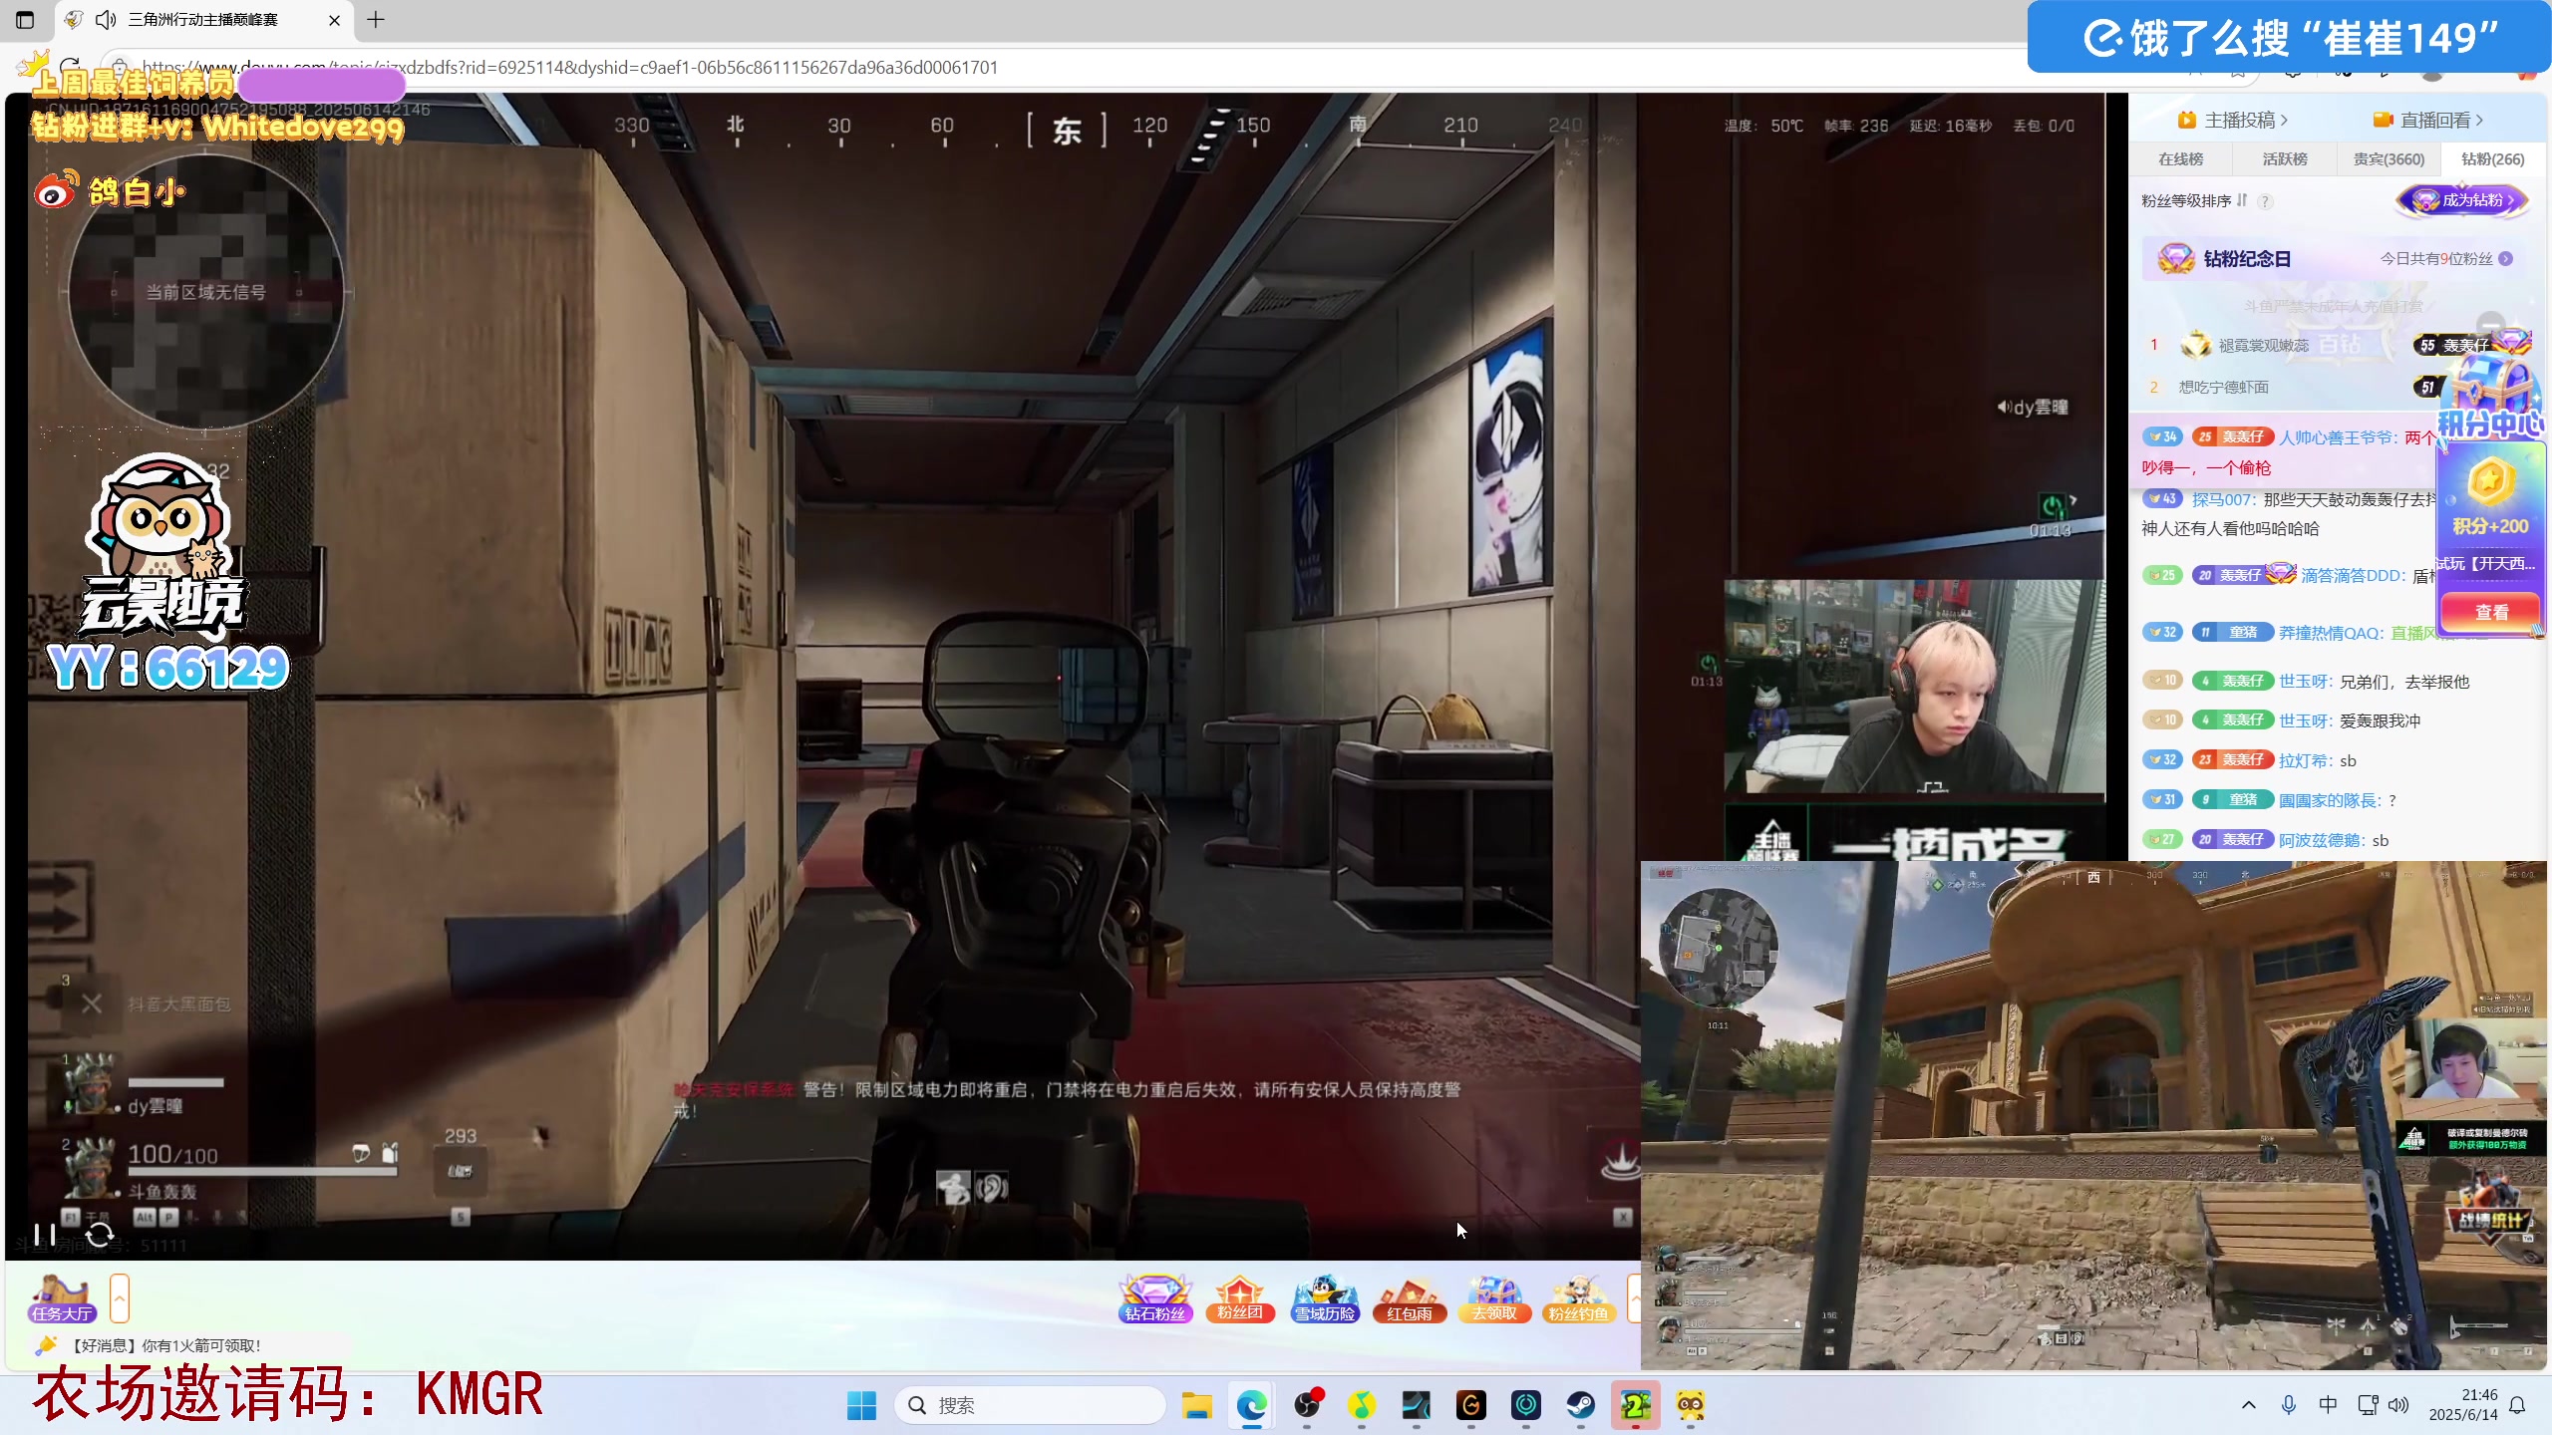The image size is (2552, 1435).
Task: Open 直播回看 stream replay
Action: coord(2428,121)
